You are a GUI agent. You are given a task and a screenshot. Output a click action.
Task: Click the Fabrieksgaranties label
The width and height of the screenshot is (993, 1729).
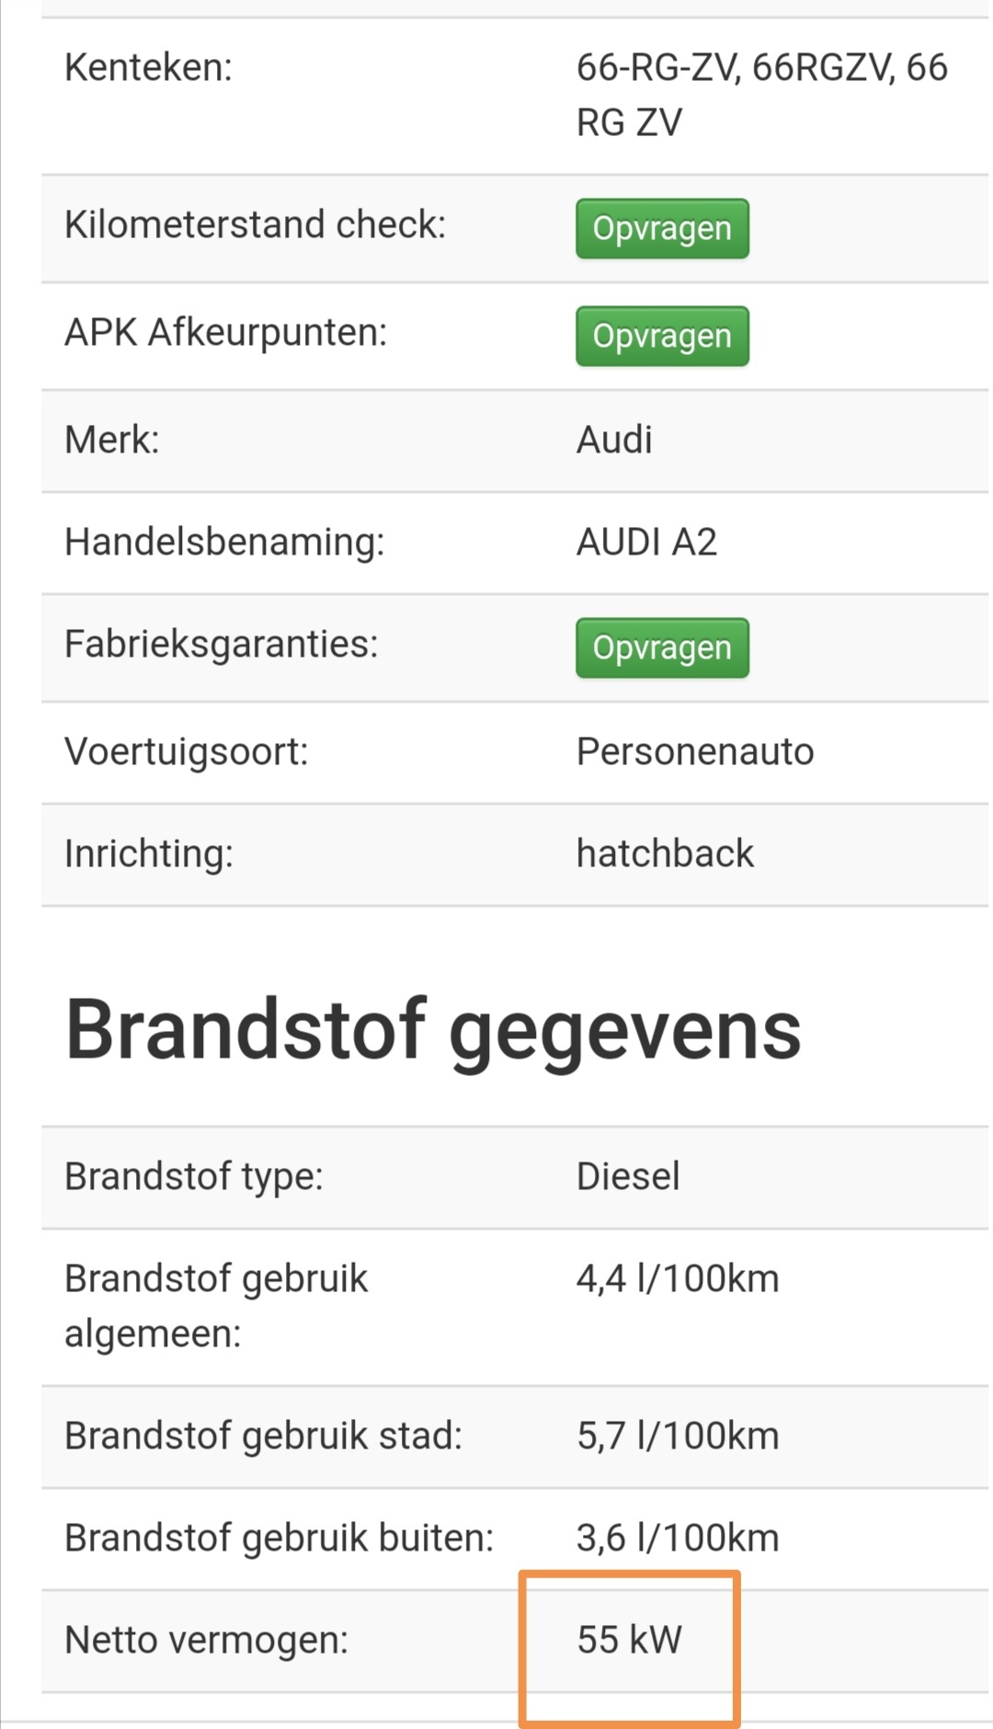[x=222, y=644]
